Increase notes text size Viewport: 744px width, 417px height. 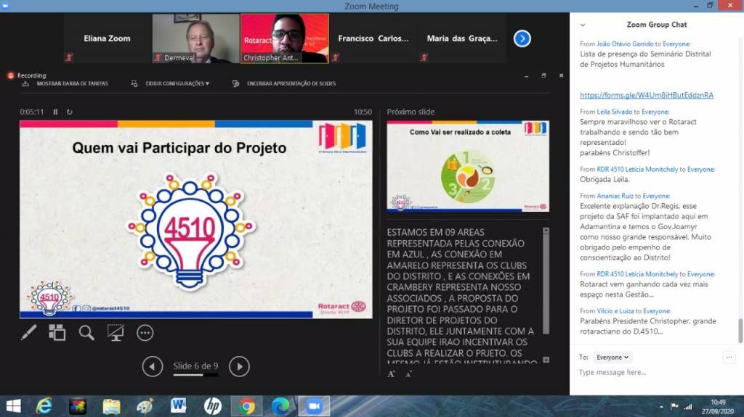pos(392,373)
